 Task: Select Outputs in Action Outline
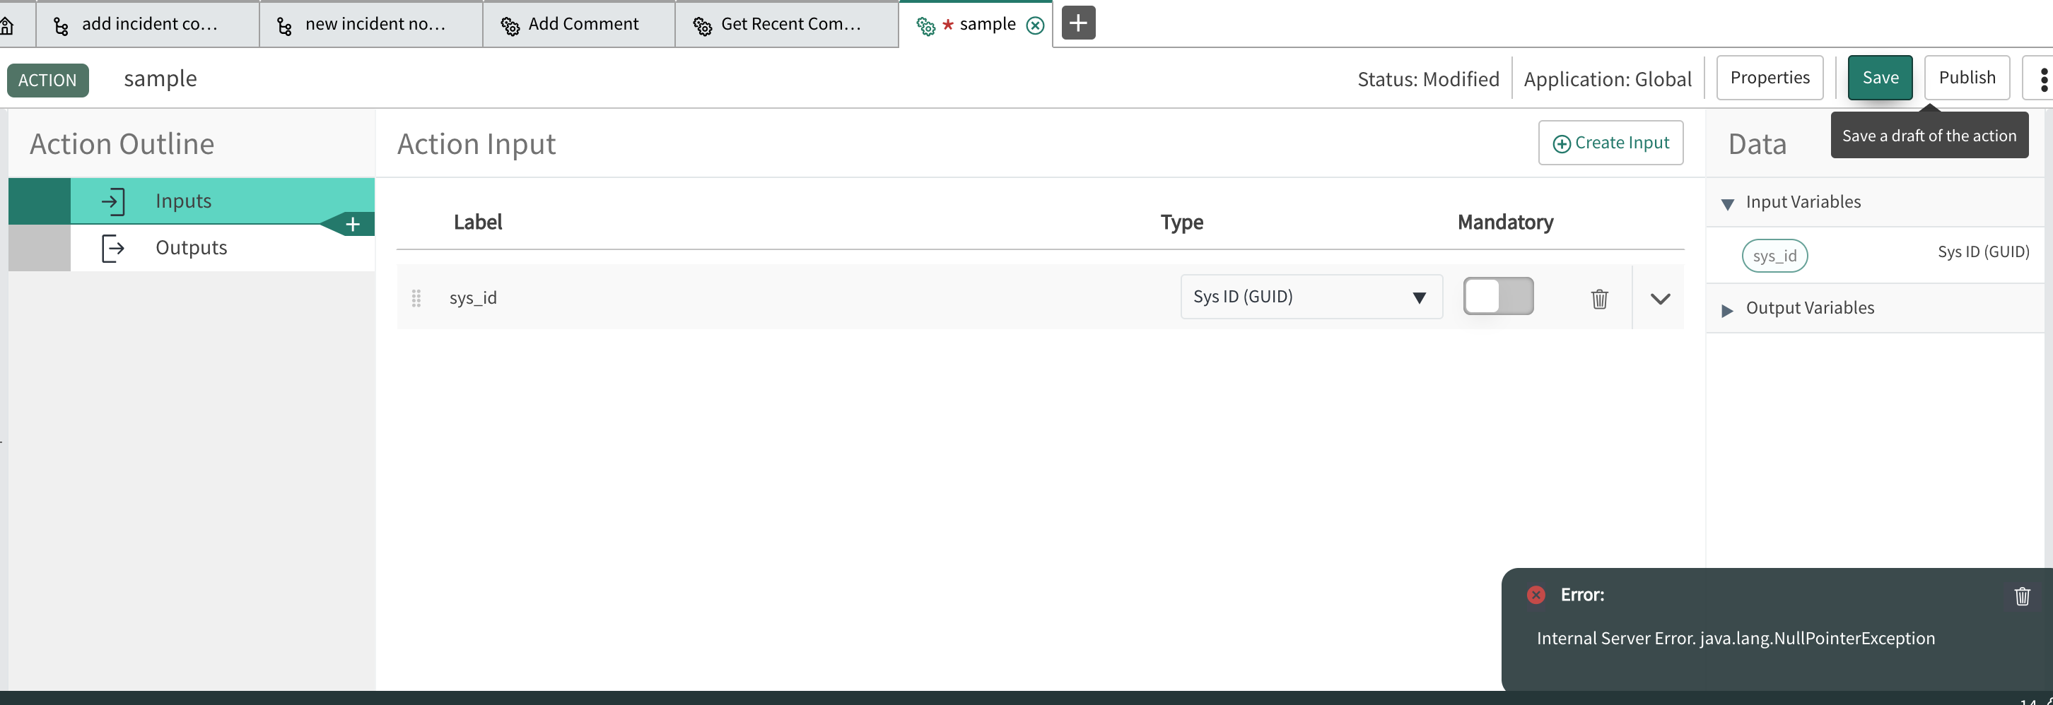point(192,248)
